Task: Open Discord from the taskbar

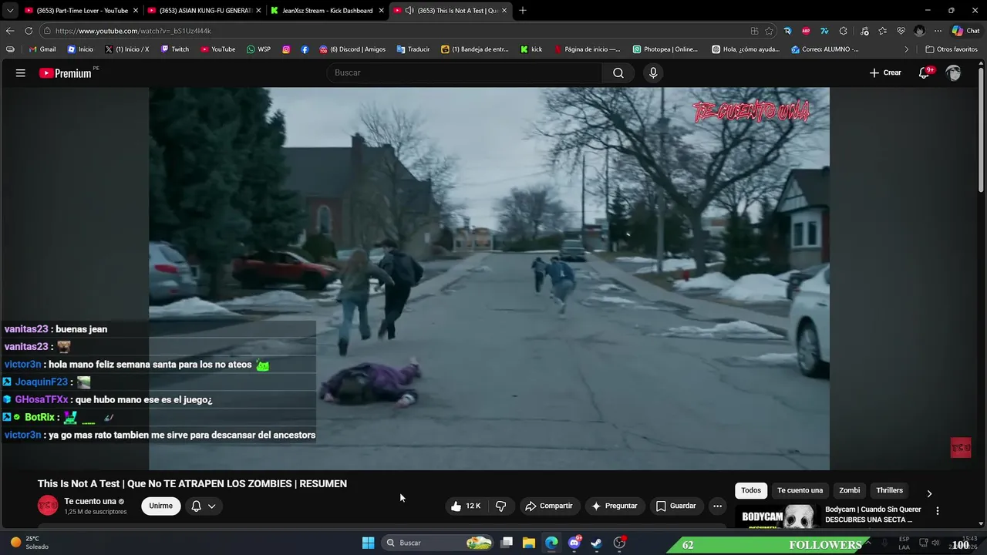Action: (x=574, y=543)
